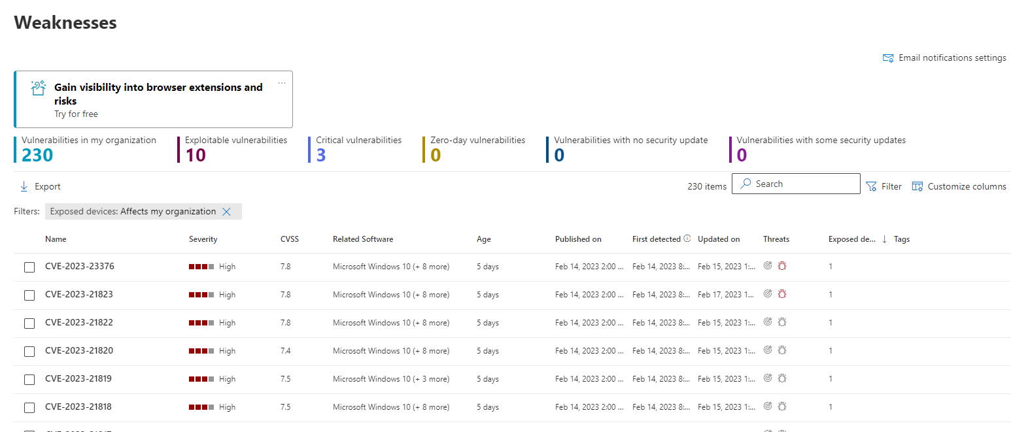This screenshot has height=432, width=1011.
Task: Click red bug icon for CVE-2023-23376
Action: (x=781, y=266)
